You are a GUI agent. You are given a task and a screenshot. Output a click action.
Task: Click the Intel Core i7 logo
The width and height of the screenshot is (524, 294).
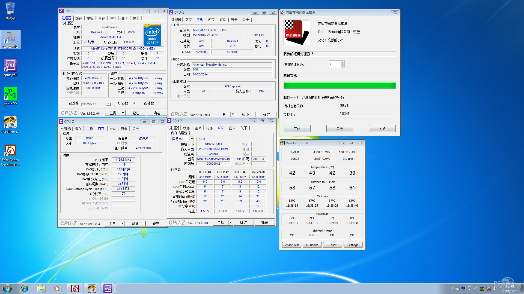point(152,35)
